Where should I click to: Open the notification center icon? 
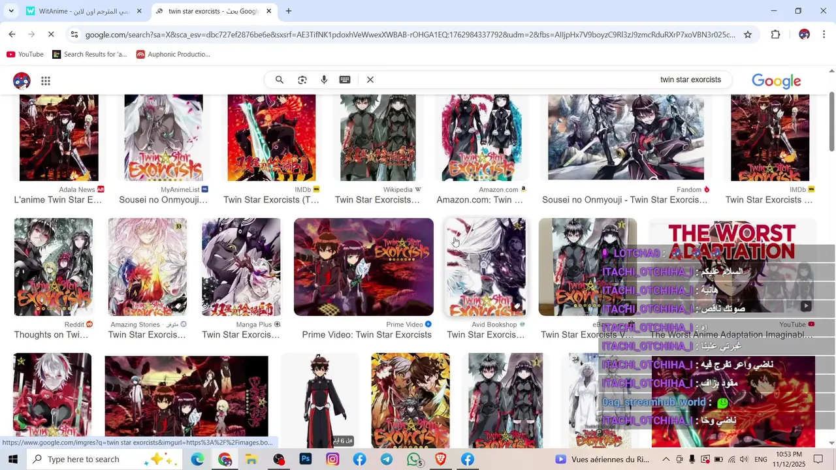[818, 460]
